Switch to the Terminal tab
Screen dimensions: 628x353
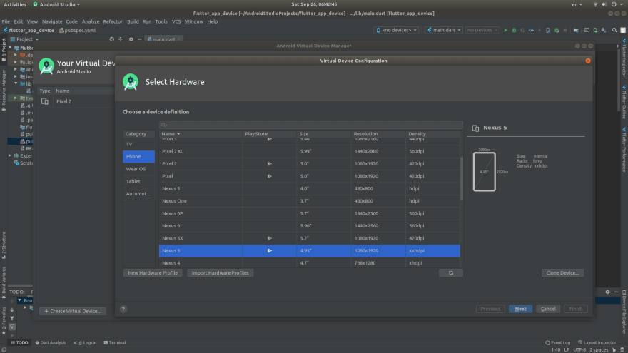[x=115, y=342]
